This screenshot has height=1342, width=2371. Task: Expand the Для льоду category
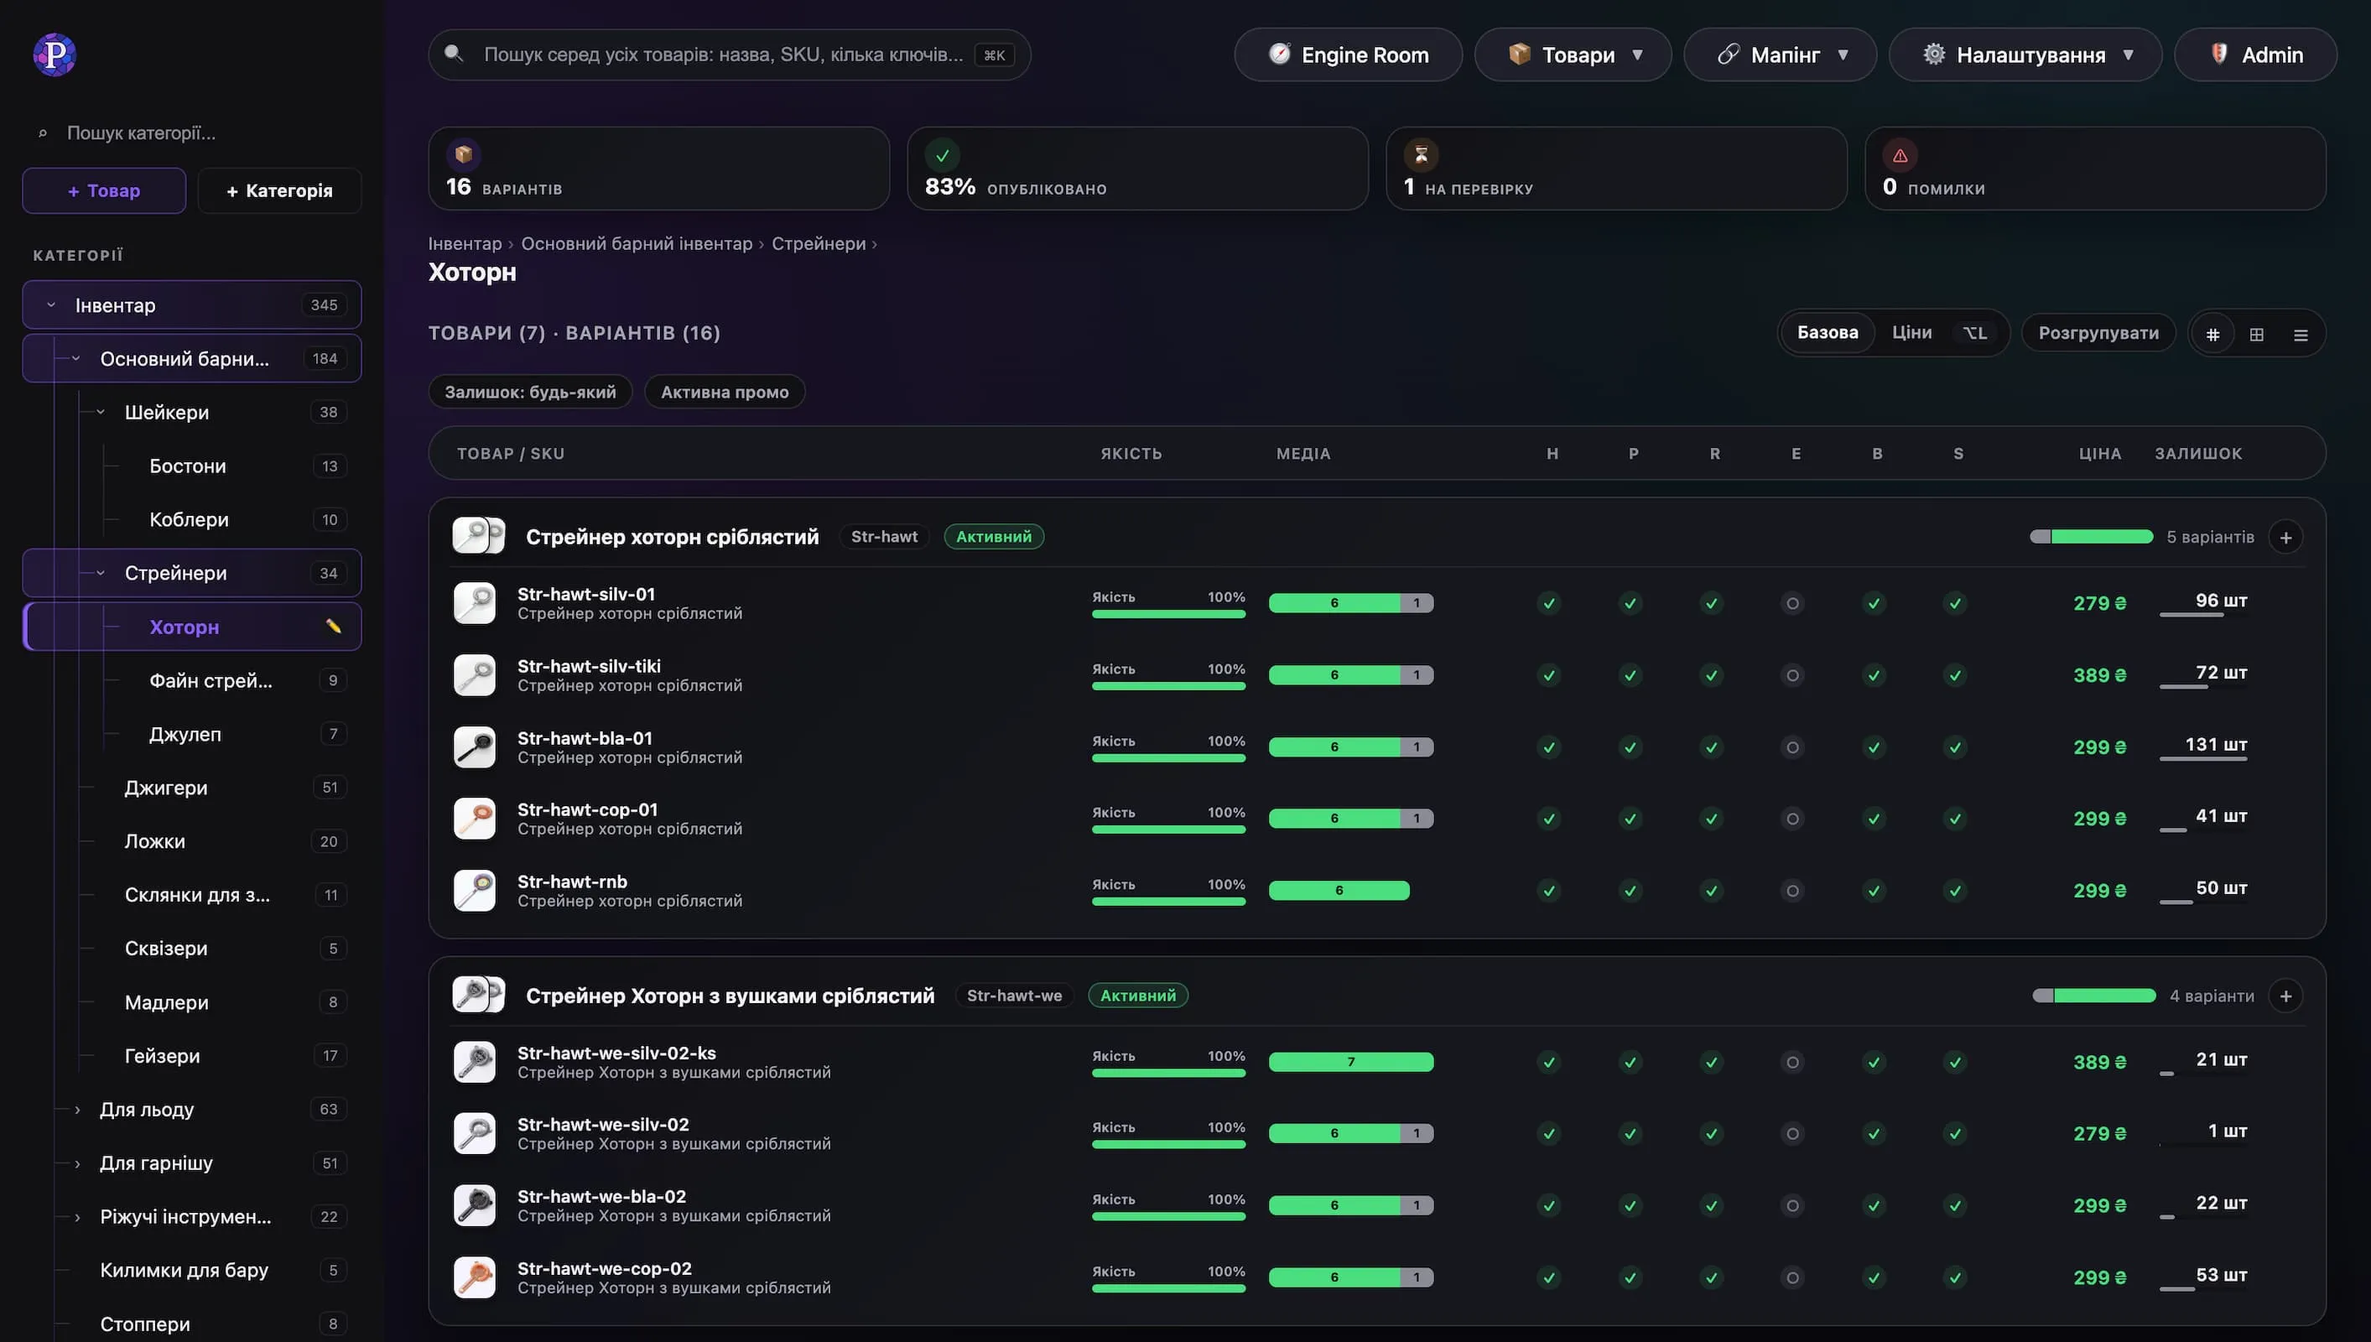coord(77,1110)
